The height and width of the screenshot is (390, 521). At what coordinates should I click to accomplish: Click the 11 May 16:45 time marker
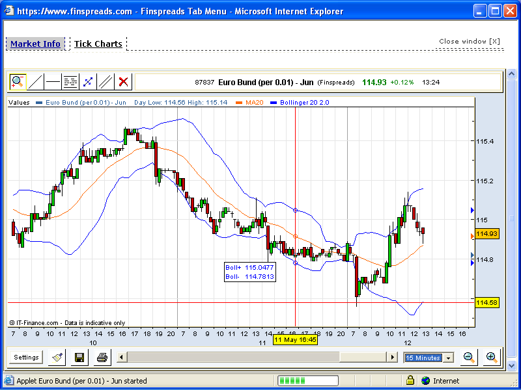[296, 340]
